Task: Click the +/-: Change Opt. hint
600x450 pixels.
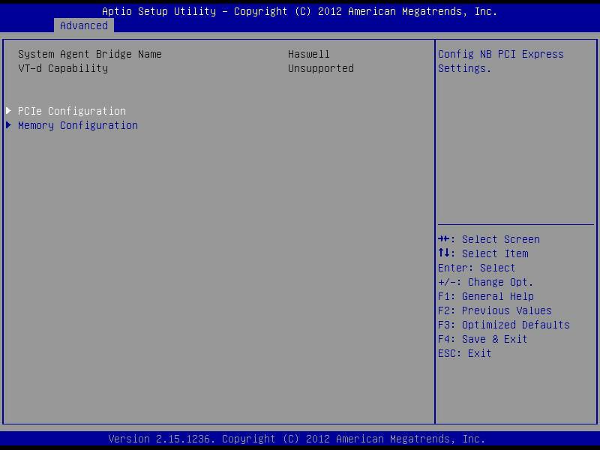Action: click(x=485, y=282)
